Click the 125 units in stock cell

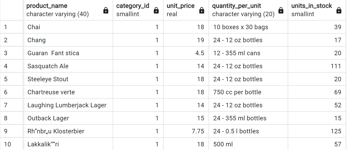pos(317,131)
